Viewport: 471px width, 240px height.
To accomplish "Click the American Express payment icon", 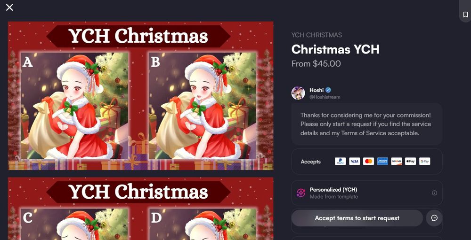I will 382,162.
